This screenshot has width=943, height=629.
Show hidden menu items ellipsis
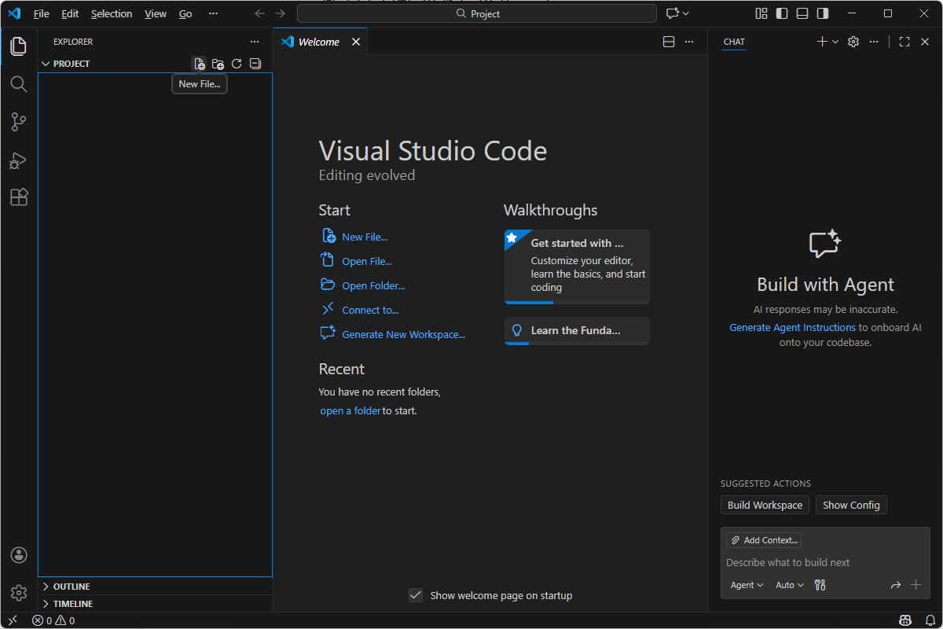(213, 13)
